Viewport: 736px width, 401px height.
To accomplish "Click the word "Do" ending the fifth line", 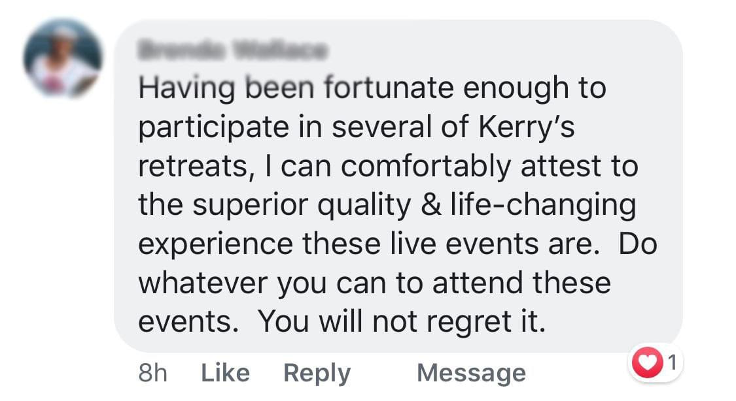I will [x=637, y=244].
